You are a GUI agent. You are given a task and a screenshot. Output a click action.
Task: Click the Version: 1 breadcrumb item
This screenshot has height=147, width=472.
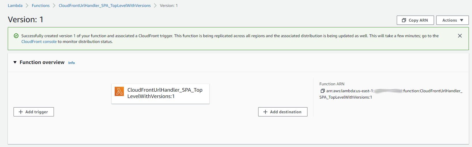pos(169,5)
